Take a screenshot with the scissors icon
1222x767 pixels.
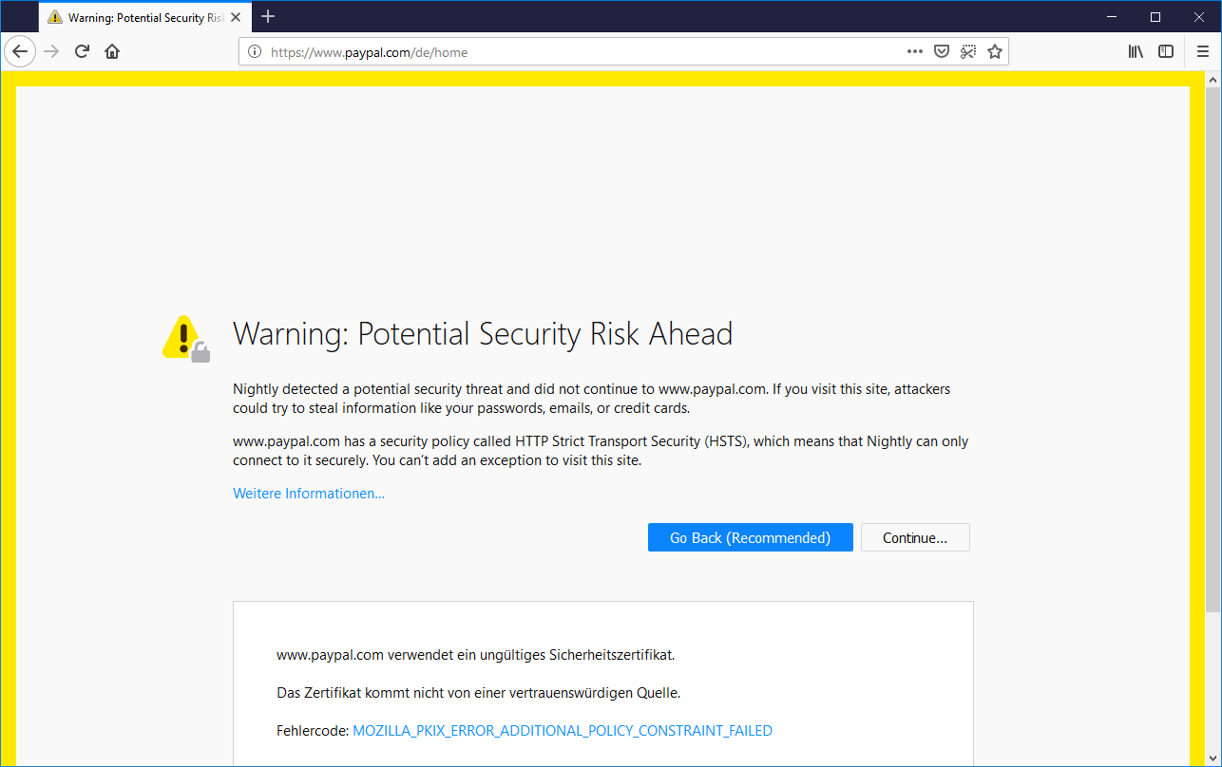968,51
